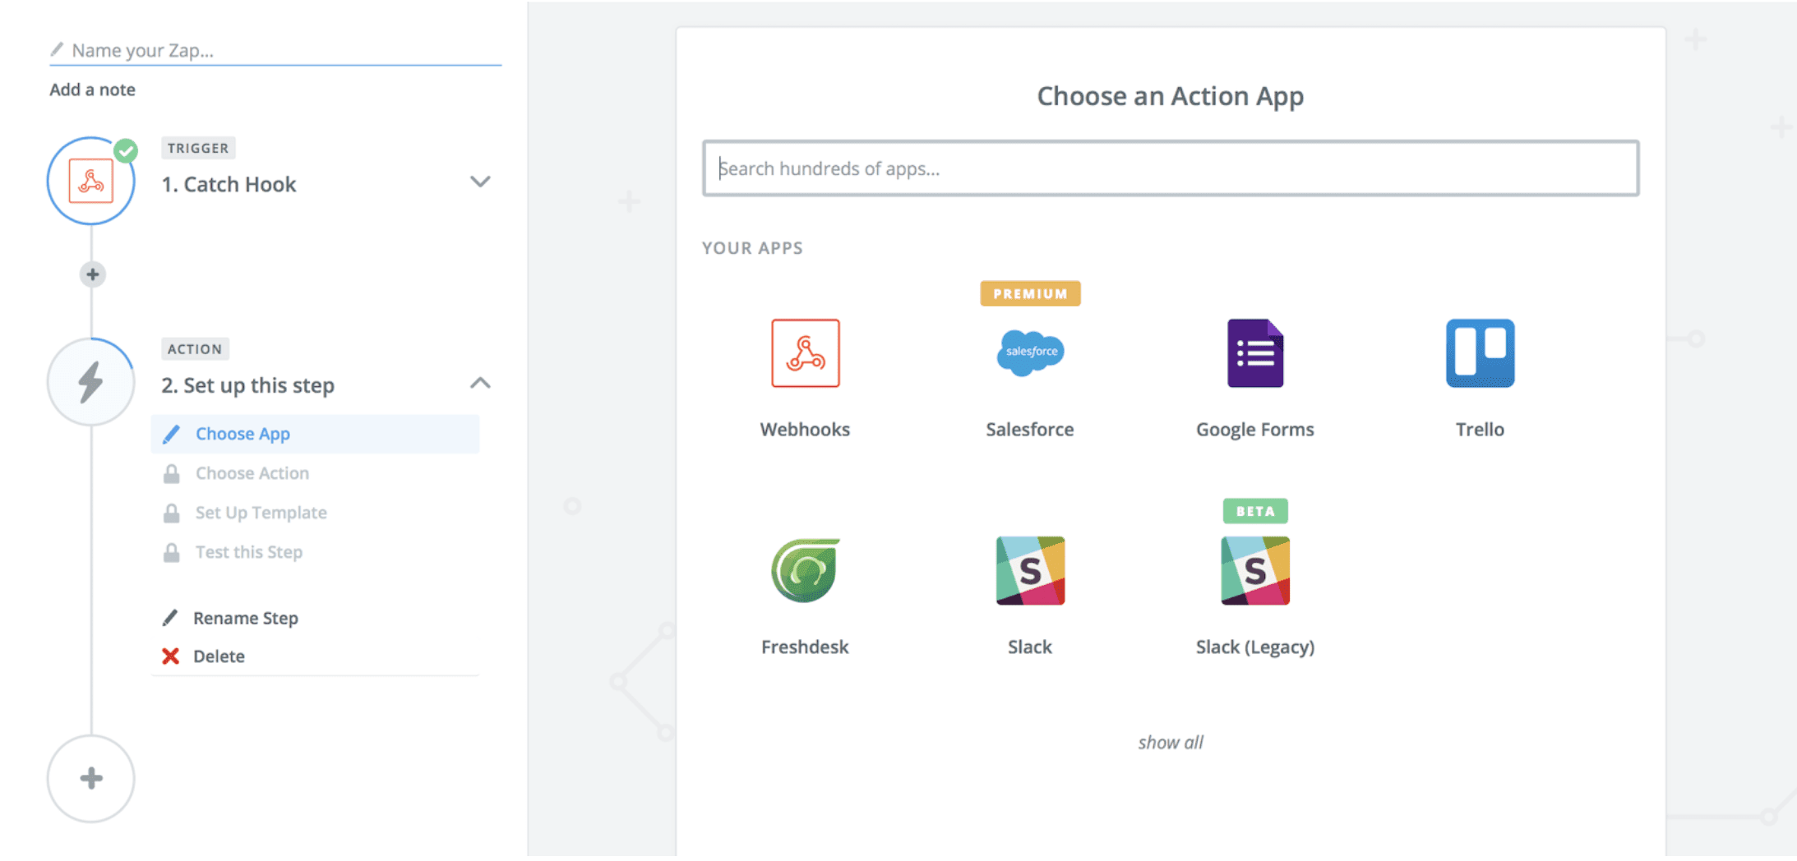The height and width of the screenshot is (861, 1797).
Task: Add a new step at the bottom
Action: (91, 778)
